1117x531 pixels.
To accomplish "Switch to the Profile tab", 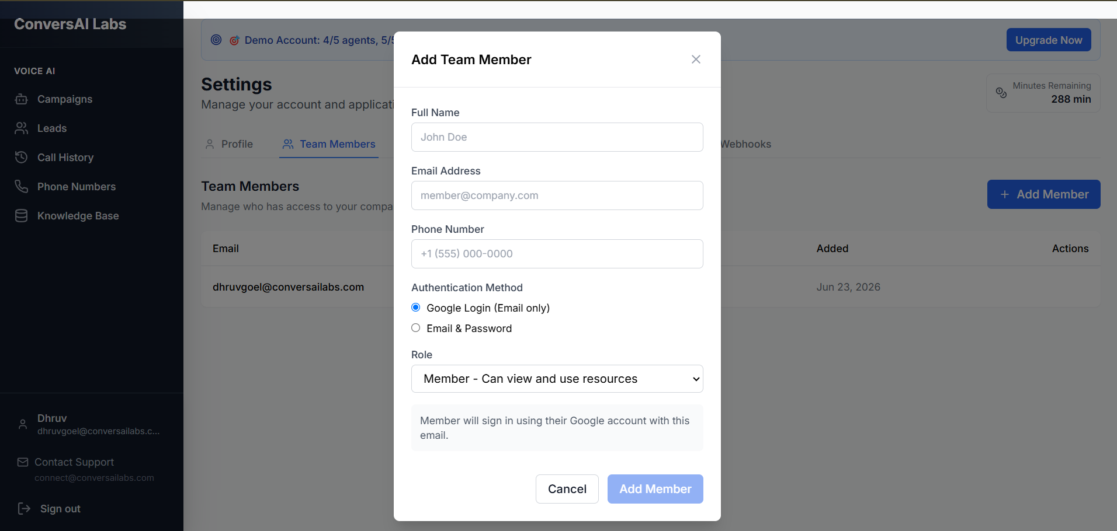I will pyautogui.click(x=229, y=144).
